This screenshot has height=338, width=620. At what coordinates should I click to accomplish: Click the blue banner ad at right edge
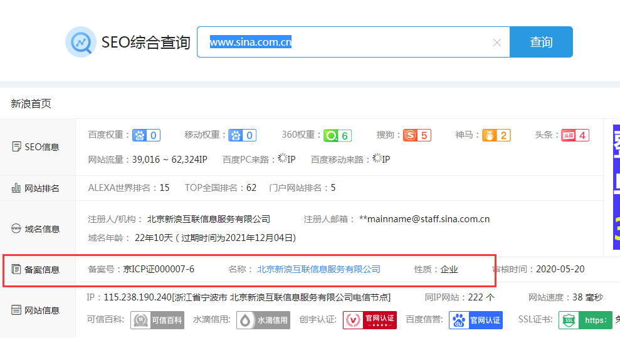coord(616,187)
